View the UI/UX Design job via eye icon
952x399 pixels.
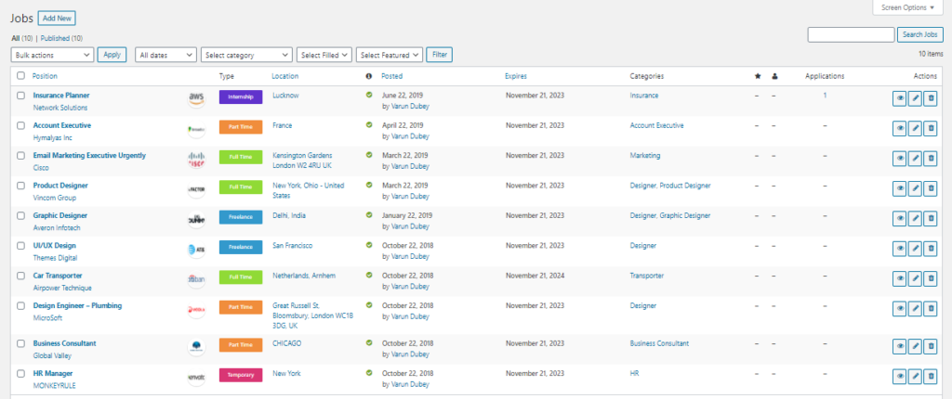tap(899, 249)
